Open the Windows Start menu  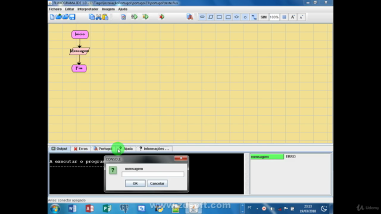click(55, 209)
